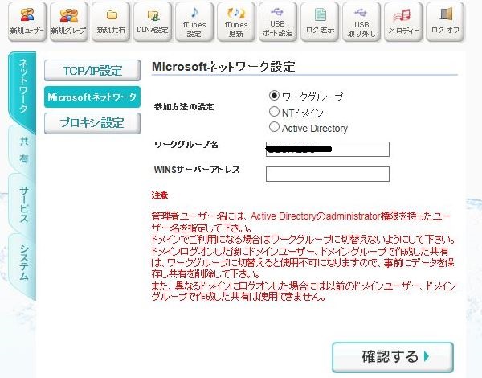This screenshot has width=482, height=378.
Task: Open the プロキシ設定 page
Action: click(x=92, y=123)
